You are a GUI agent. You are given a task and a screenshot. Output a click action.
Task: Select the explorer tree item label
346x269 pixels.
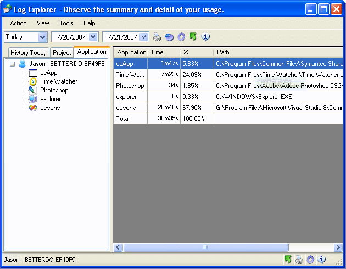[51, 99]
